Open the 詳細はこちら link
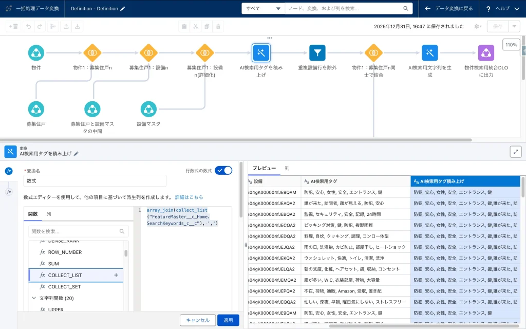This screenshot has width=526, height=329. (189, 197)
